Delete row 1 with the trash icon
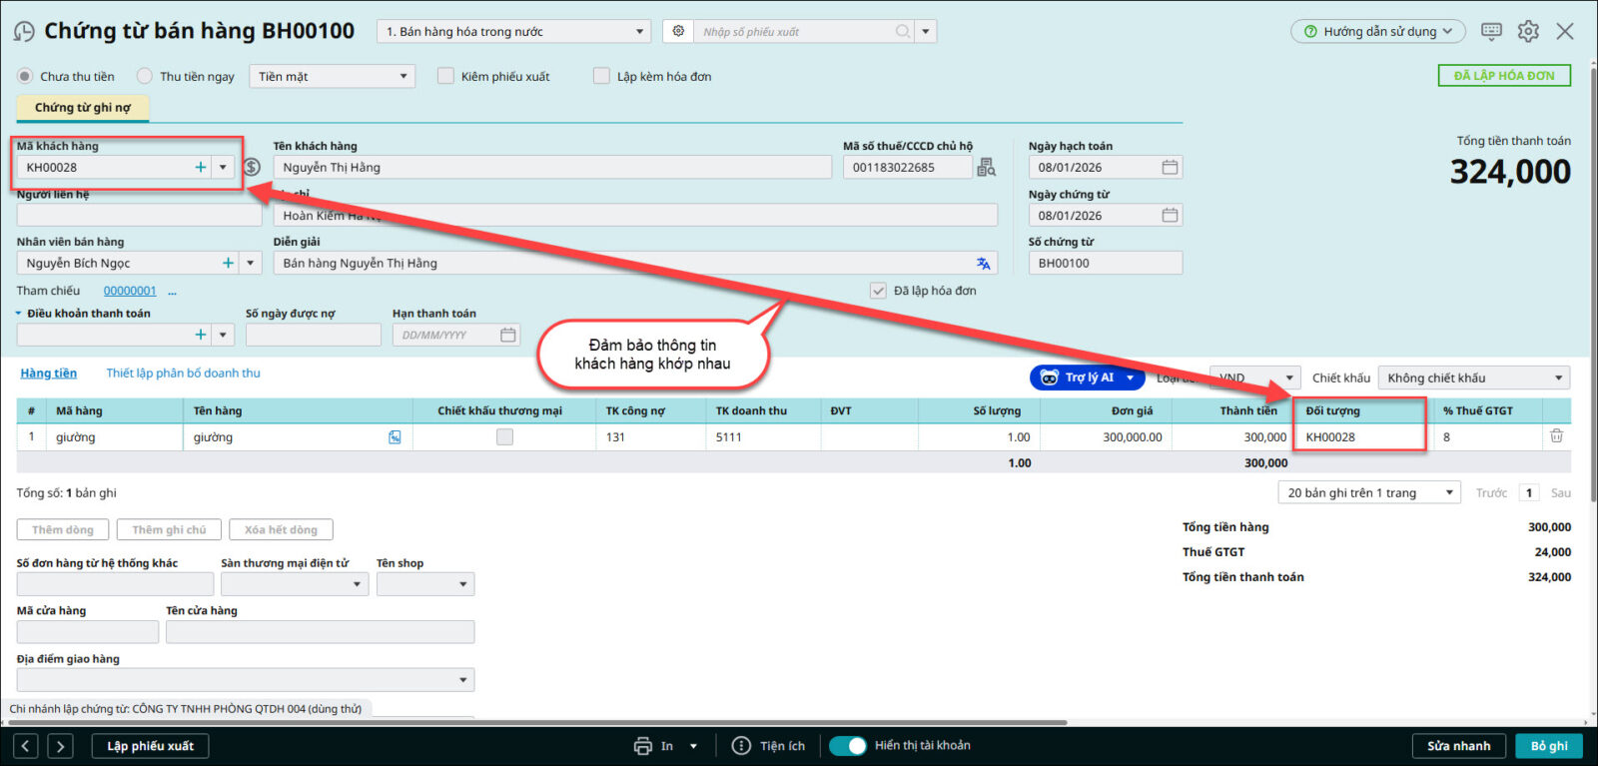 click(1556, 436)
